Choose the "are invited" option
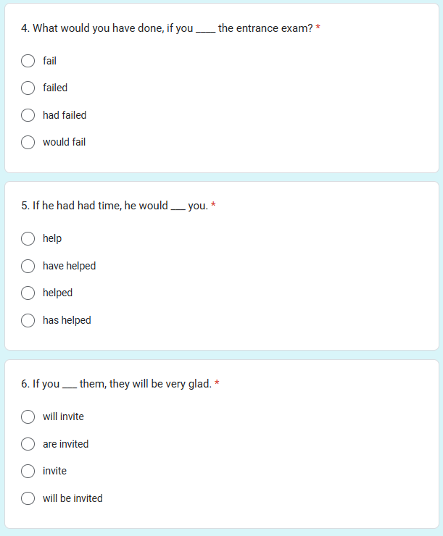 pos(28,444)
